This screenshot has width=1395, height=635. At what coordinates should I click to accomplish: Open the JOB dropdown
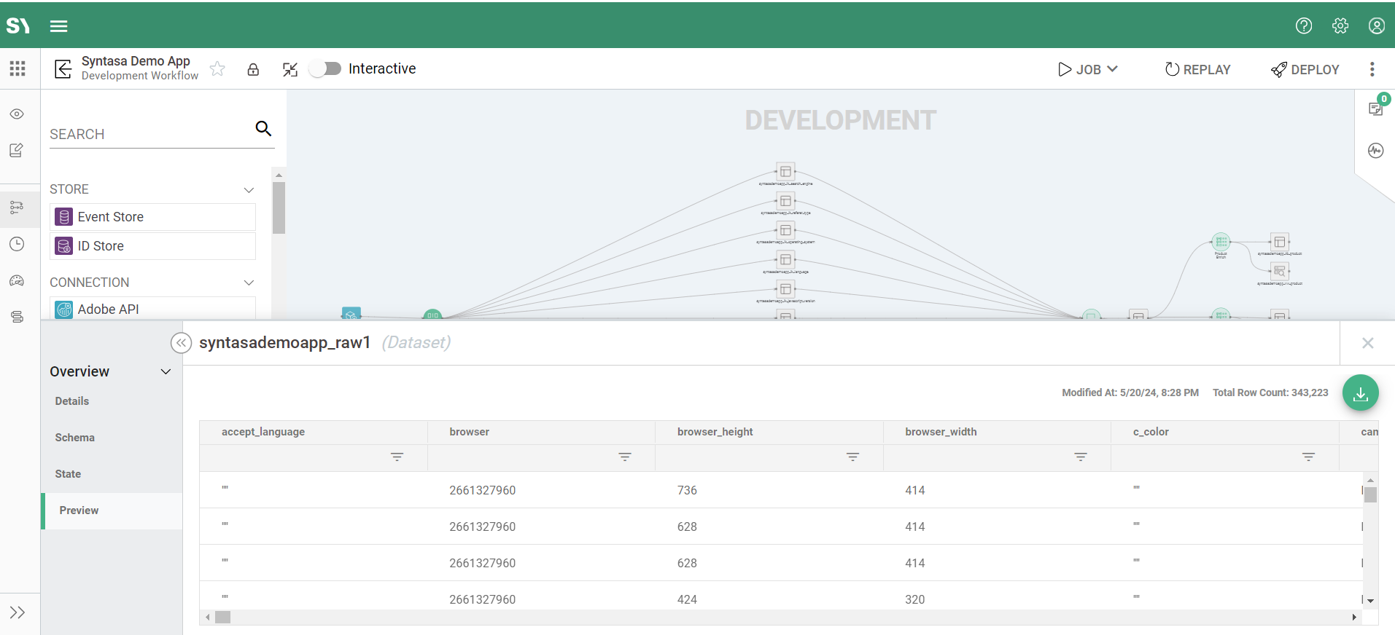tap(1087, 69)
